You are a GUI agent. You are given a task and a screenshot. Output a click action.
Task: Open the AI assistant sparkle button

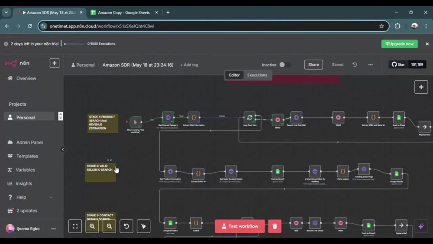(x=421, y=226)
